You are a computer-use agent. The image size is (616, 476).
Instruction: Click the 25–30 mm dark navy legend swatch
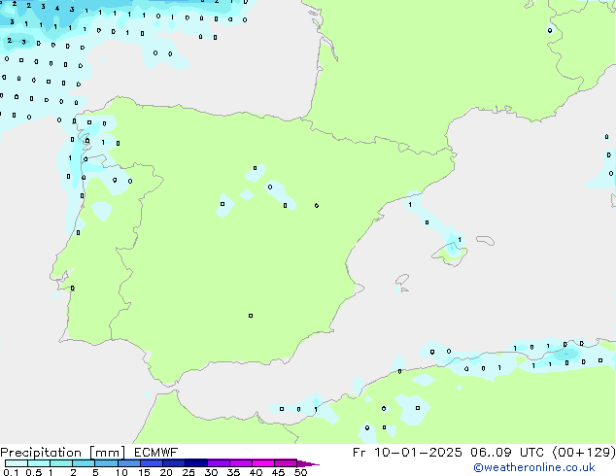coord(196,463)
